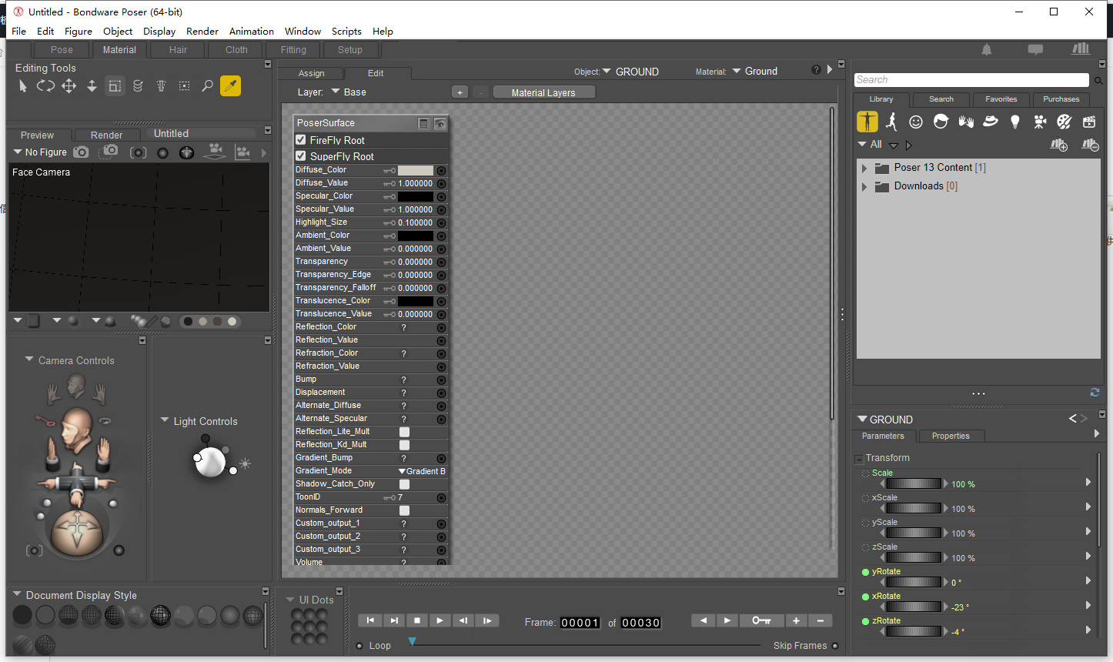Jump to the first frame

pos(370,620)
